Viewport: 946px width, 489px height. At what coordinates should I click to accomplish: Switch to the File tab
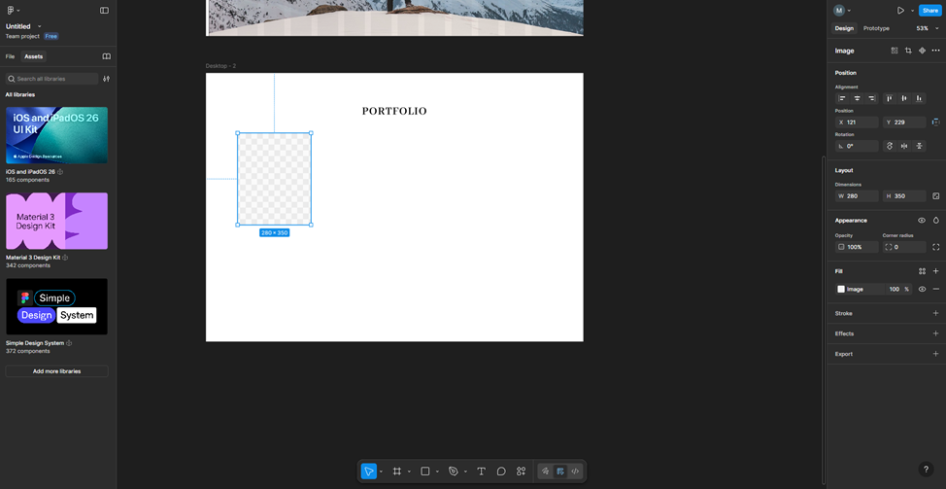coord(10,56)
